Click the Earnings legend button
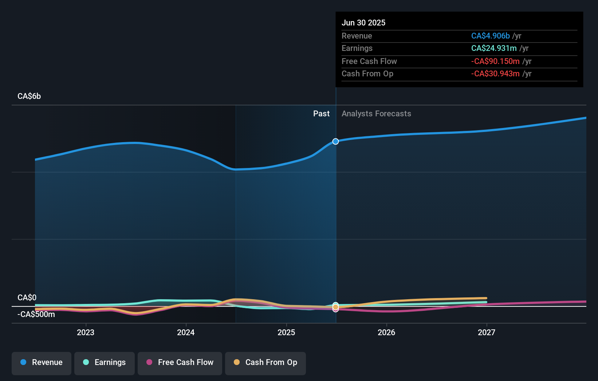The height and width of the screenshot is (381, 598). pyautogui.click(x=105, y=363)
